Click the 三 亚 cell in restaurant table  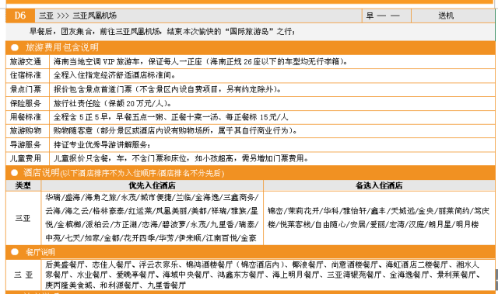23,275
